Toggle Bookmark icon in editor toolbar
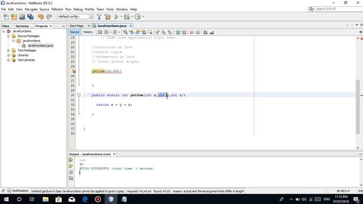Image resolution: width=363 pixels, height=204 pixels. [170, 32]
